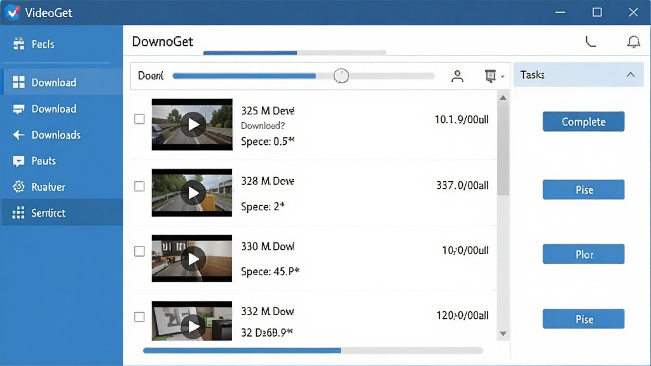
Task: Click the chat bubble icon beside Peuts
Action: [x=18, y=161]
